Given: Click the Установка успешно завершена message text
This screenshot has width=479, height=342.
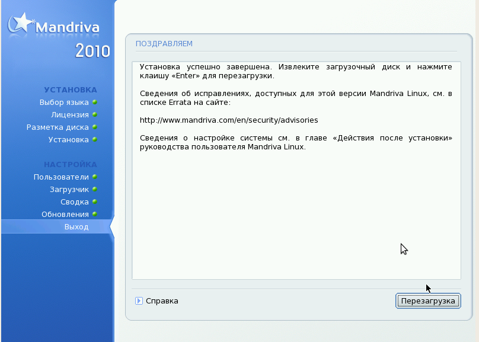Looking at the screenshot, I should point(296,71).
